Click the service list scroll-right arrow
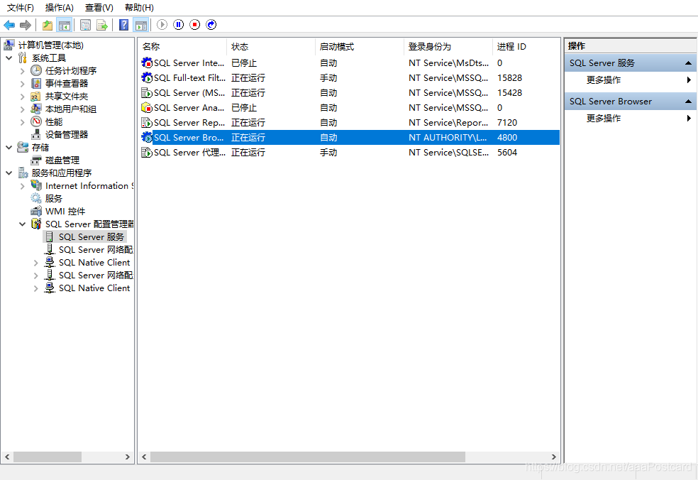Screen dimensions: 698x480 coord(554,457)
